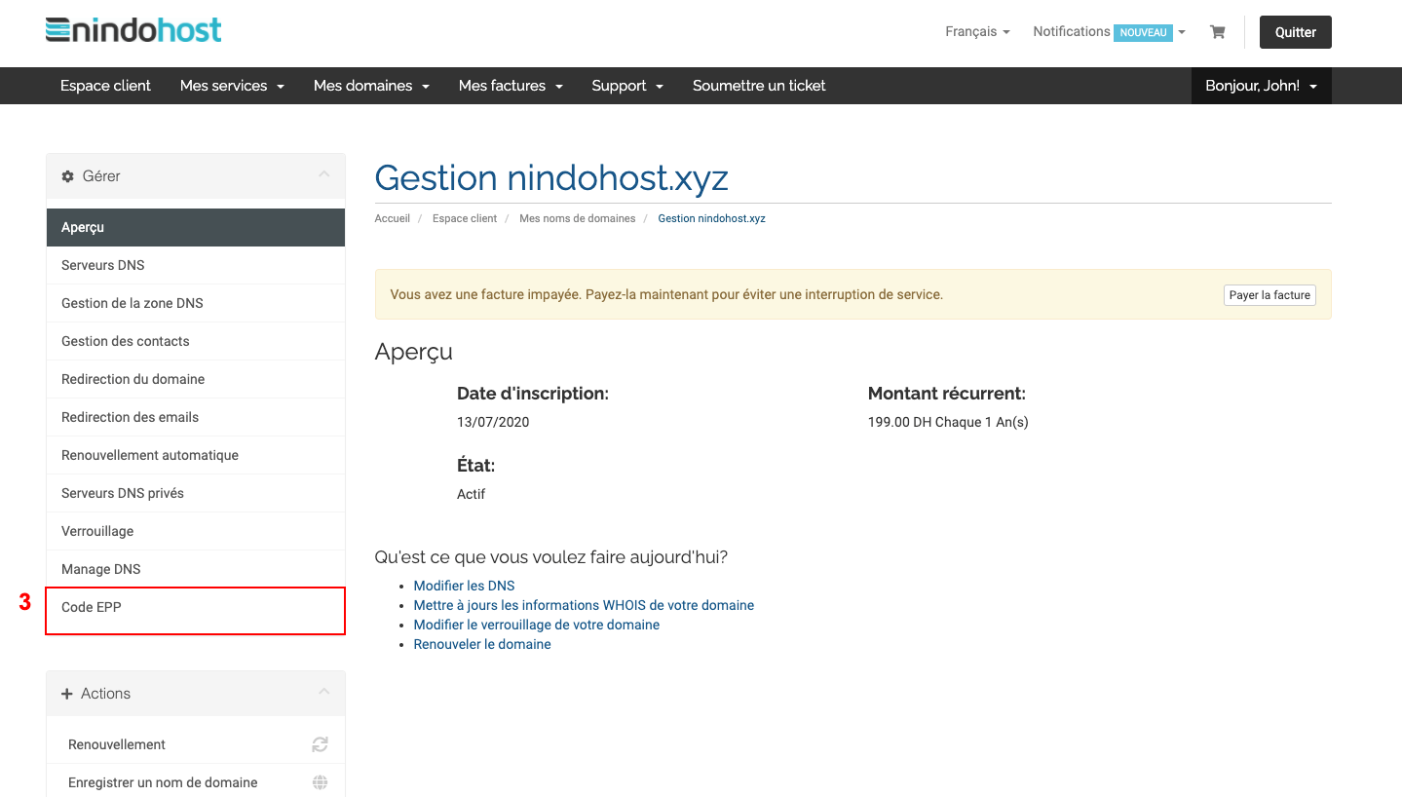The height and width of the screenshot is (797, 1402).
Task: Click Enregistrer un nom de domaine
Action: coord(196,782)
